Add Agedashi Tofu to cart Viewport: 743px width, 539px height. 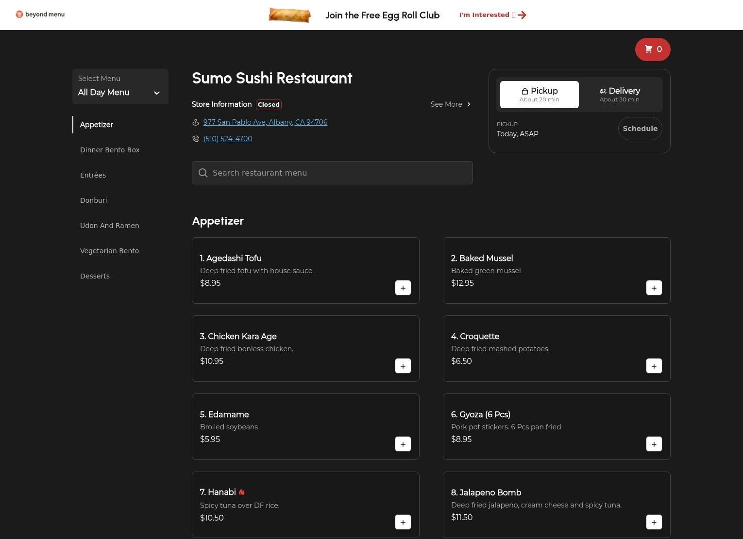[x=403, y=288]
